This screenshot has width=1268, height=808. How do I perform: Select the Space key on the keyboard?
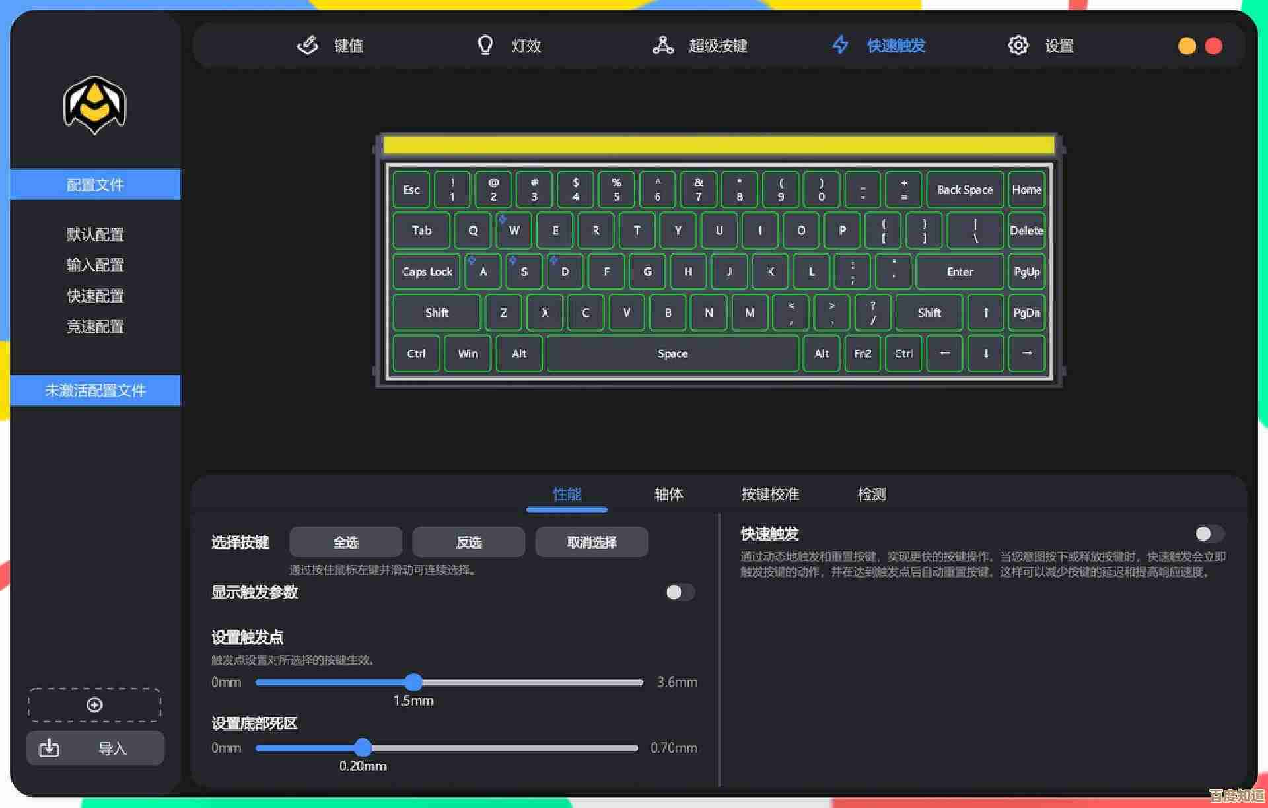pyautogui.click(x=672, y=353)
